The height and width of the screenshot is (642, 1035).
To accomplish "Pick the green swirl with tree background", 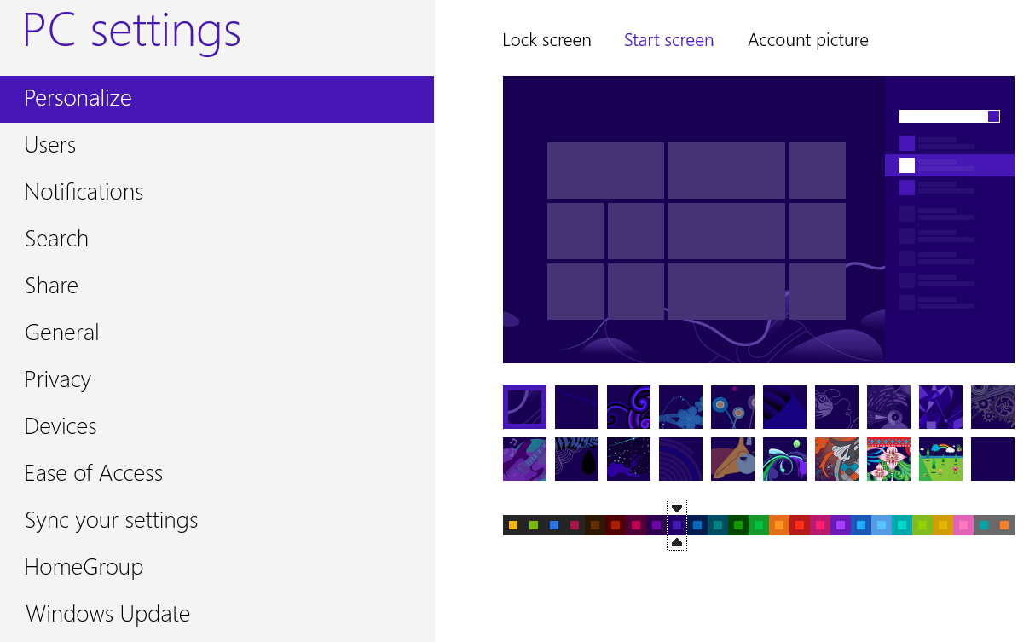I will click(x=784, y=459).
